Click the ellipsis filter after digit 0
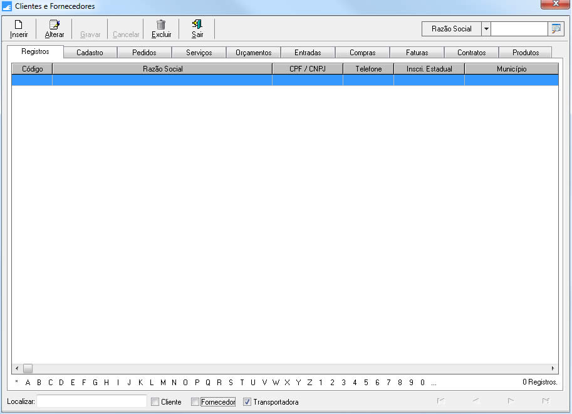This screenshot has height=414, width=572. click(x=434, y=383)
